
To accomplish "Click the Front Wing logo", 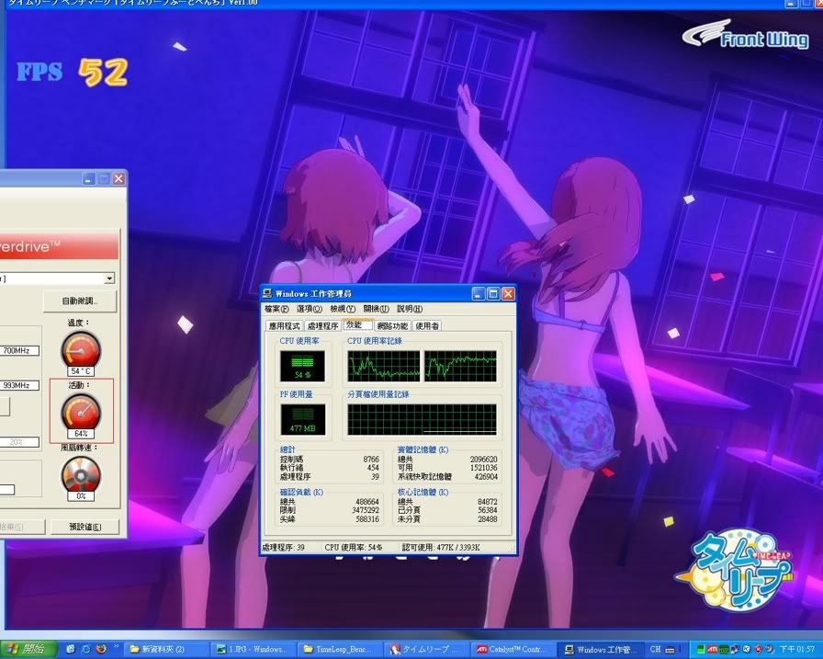I will pos(745,35).
